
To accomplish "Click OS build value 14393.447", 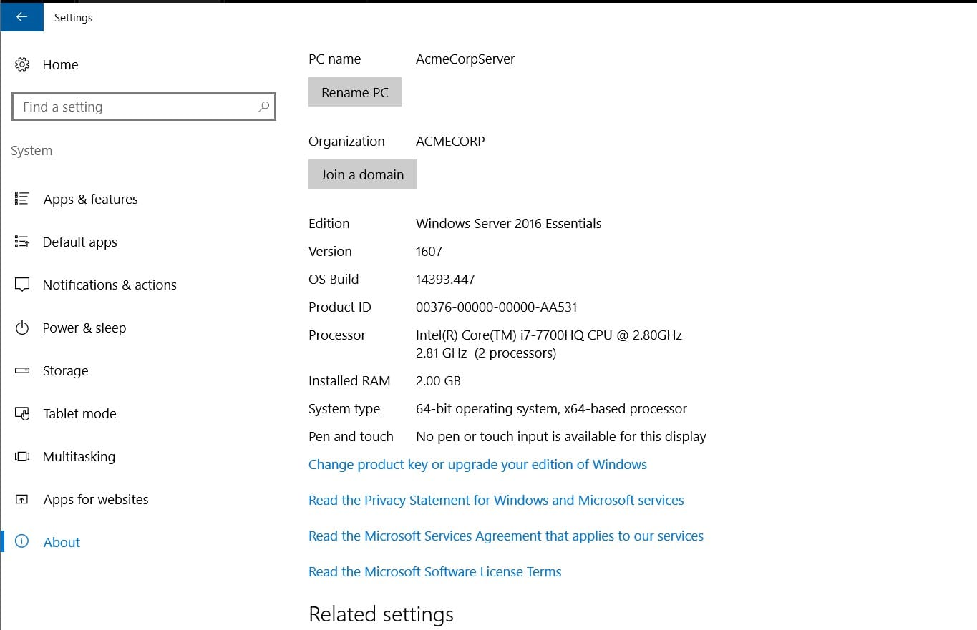I will tap(445, 280).
